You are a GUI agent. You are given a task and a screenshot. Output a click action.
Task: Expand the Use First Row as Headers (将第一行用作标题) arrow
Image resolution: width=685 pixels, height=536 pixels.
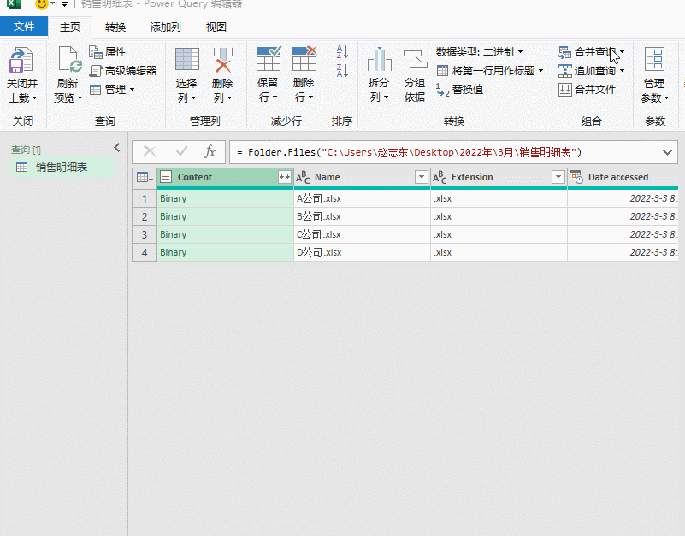coord(540,71)
